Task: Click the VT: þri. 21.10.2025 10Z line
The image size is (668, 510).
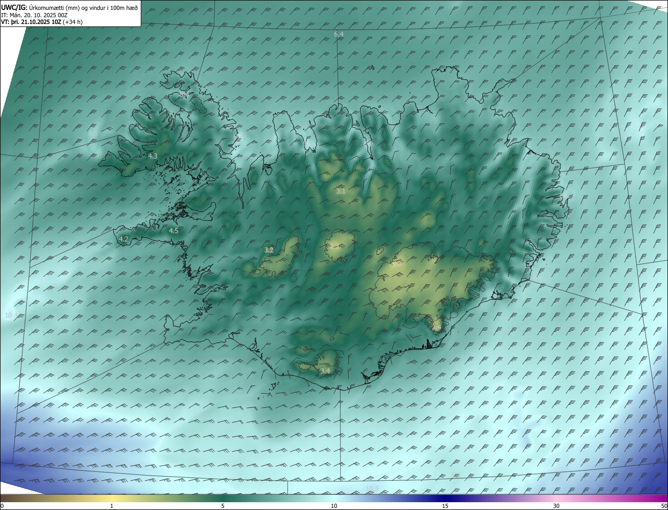Action: pyautogui.click(x=41, y=22)
